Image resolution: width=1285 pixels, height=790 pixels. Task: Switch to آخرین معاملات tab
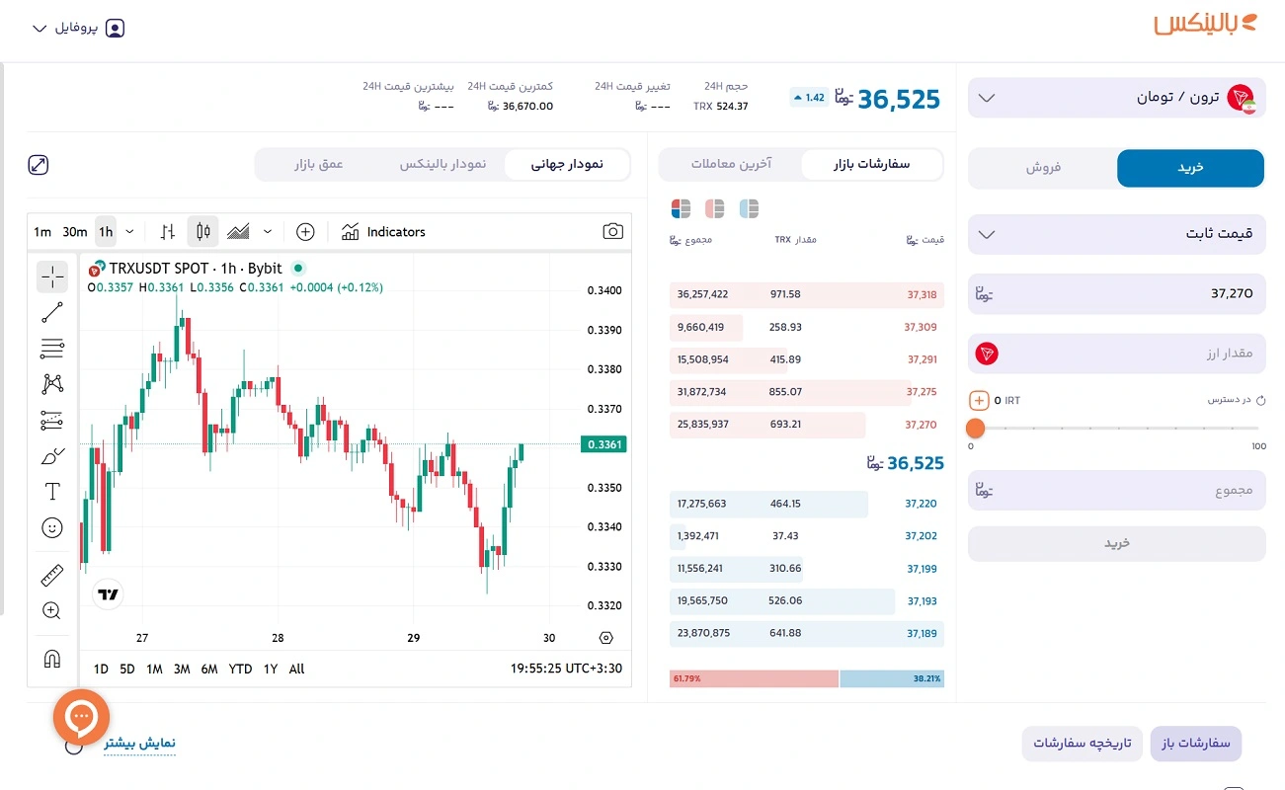click(x=732, y=164)
